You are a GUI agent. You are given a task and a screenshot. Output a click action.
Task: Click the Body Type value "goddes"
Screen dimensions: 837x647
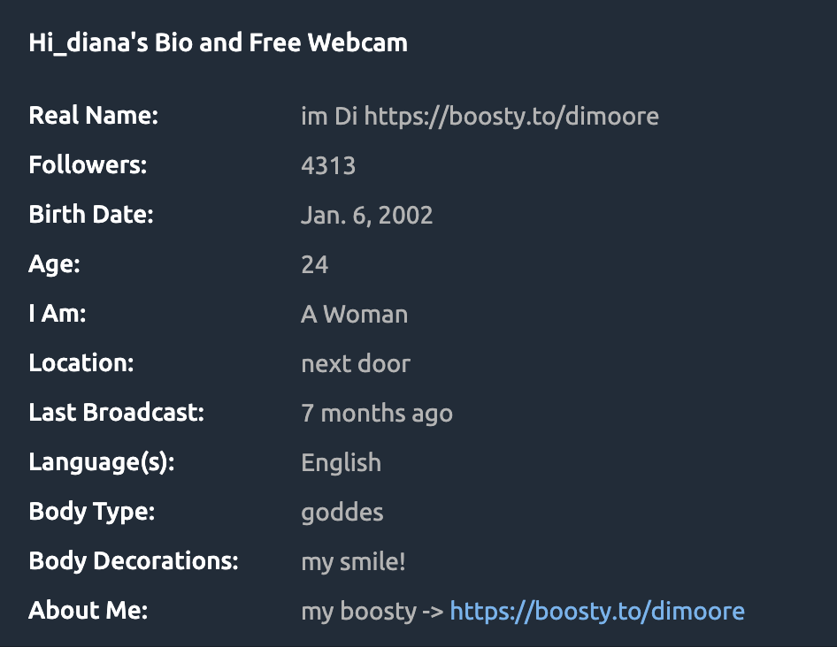[342, 513]
